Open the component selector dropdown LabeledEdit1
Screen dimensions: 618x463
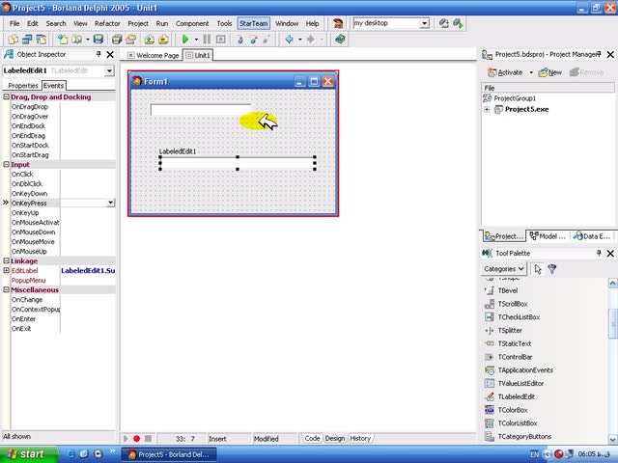109,70
